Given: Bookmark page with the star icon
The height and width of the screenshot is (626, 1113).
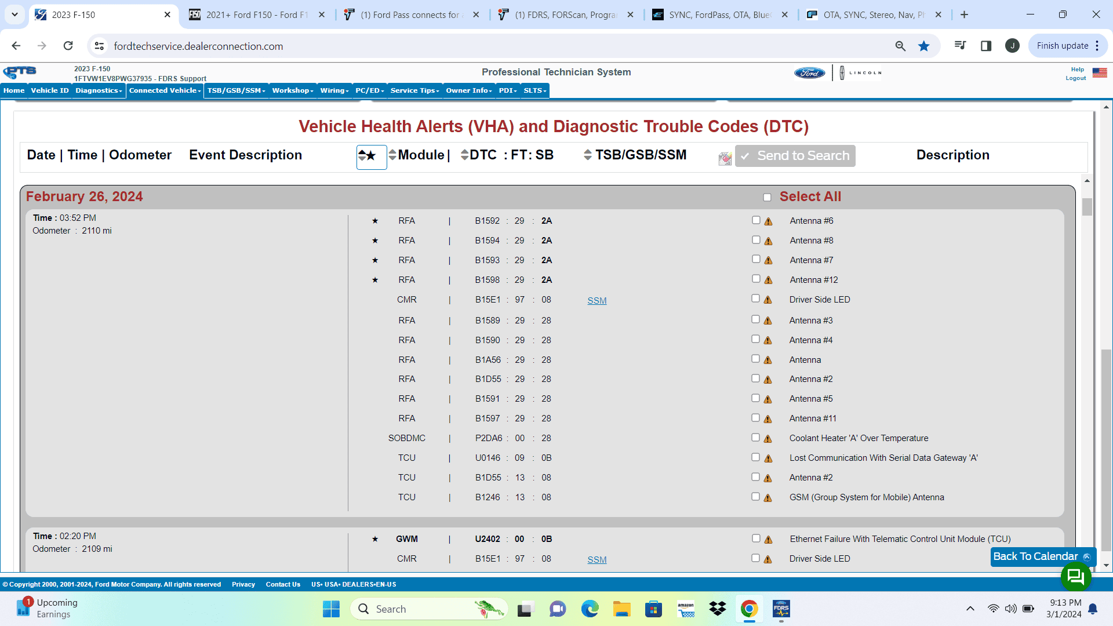Looking at the screenshot, I should click(924, 46).
